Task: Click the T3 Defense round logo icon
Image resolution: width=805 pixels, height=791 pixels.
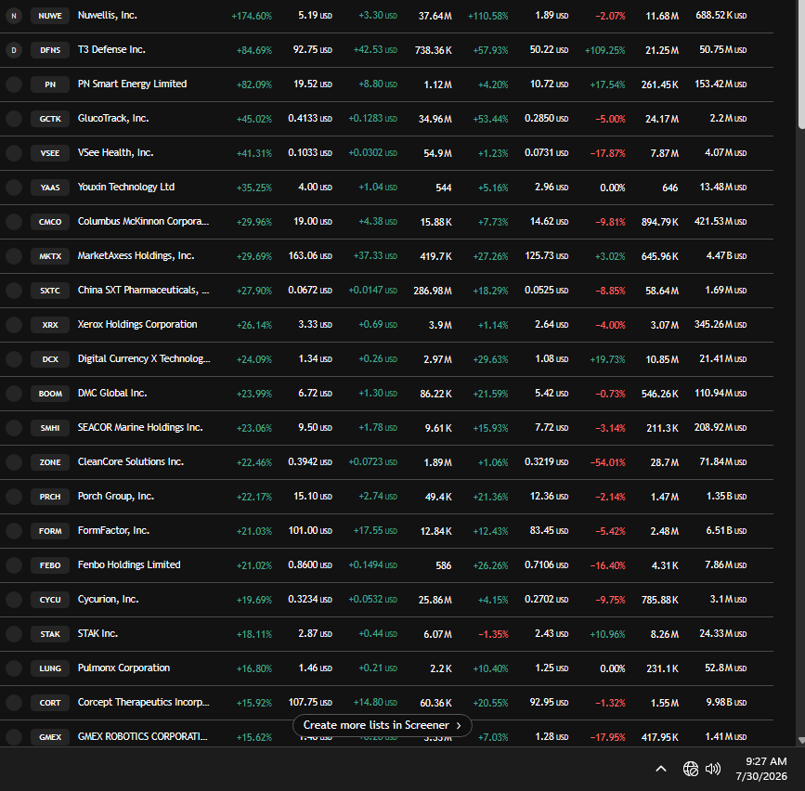Action: coord(14,50)
